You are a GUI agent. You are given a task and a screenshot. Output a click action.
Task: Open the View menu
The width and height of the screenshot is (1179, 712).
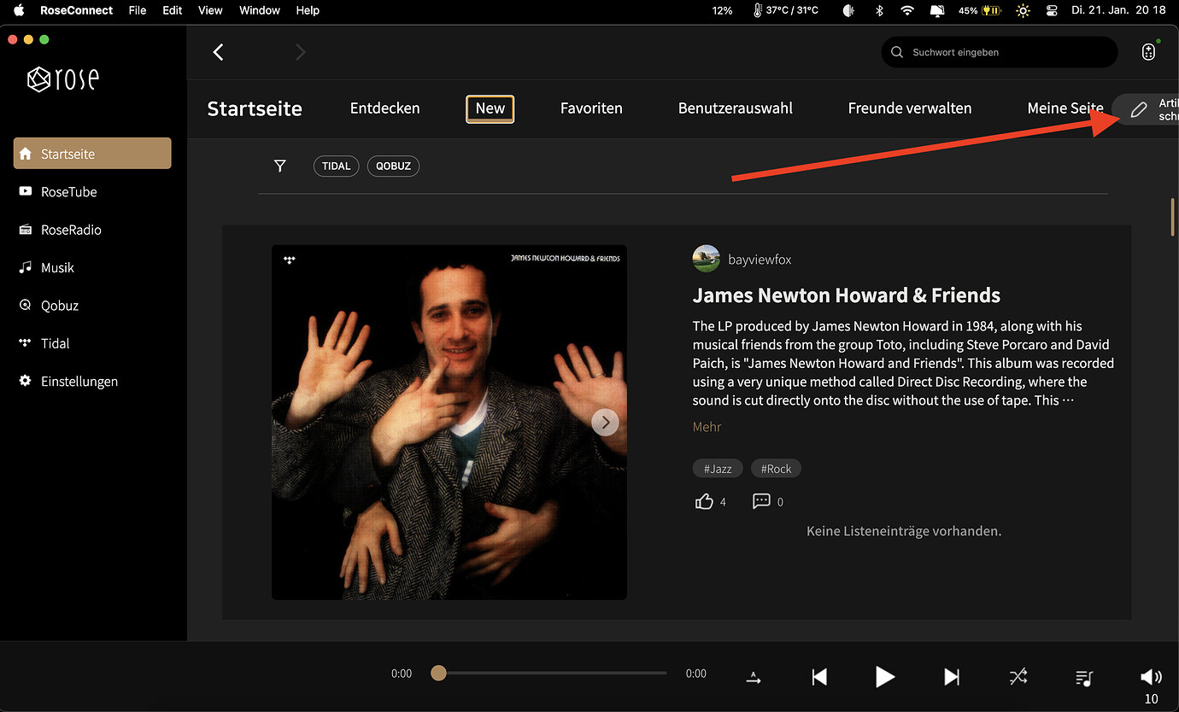pyautogui.click(x=210, y=10)
